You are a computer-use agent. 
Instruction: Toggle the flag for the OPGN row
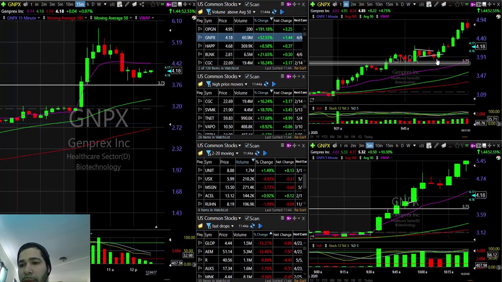pos(200,29)
